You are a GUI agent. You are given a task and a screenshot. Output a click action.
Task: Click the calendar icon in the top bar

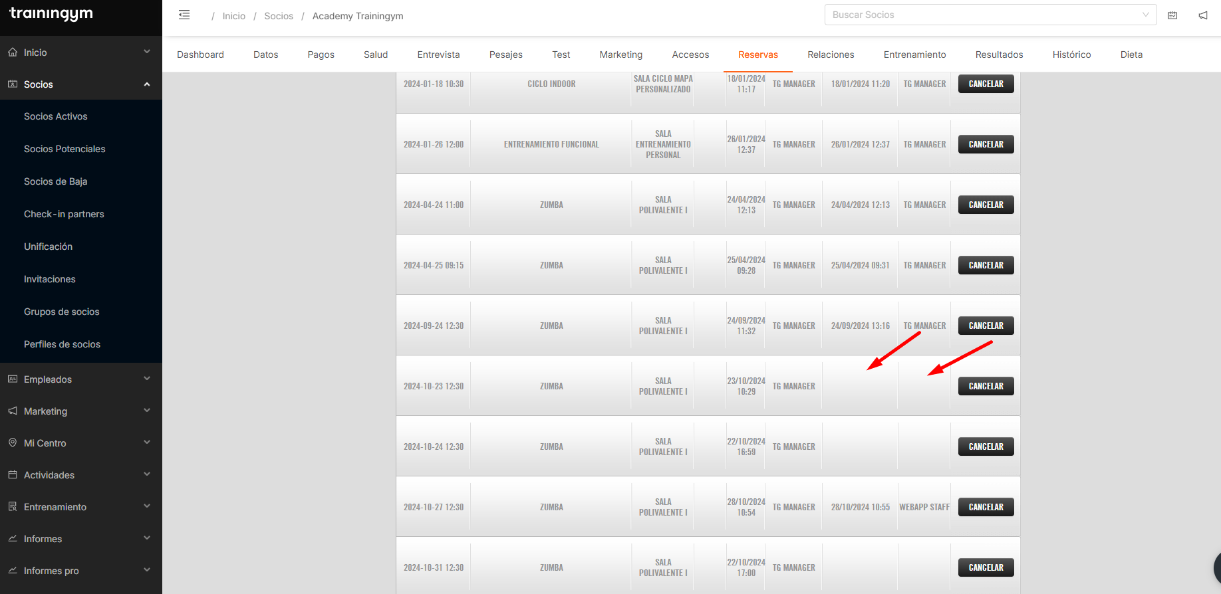pyautogui.click(x=1172, y=15)
